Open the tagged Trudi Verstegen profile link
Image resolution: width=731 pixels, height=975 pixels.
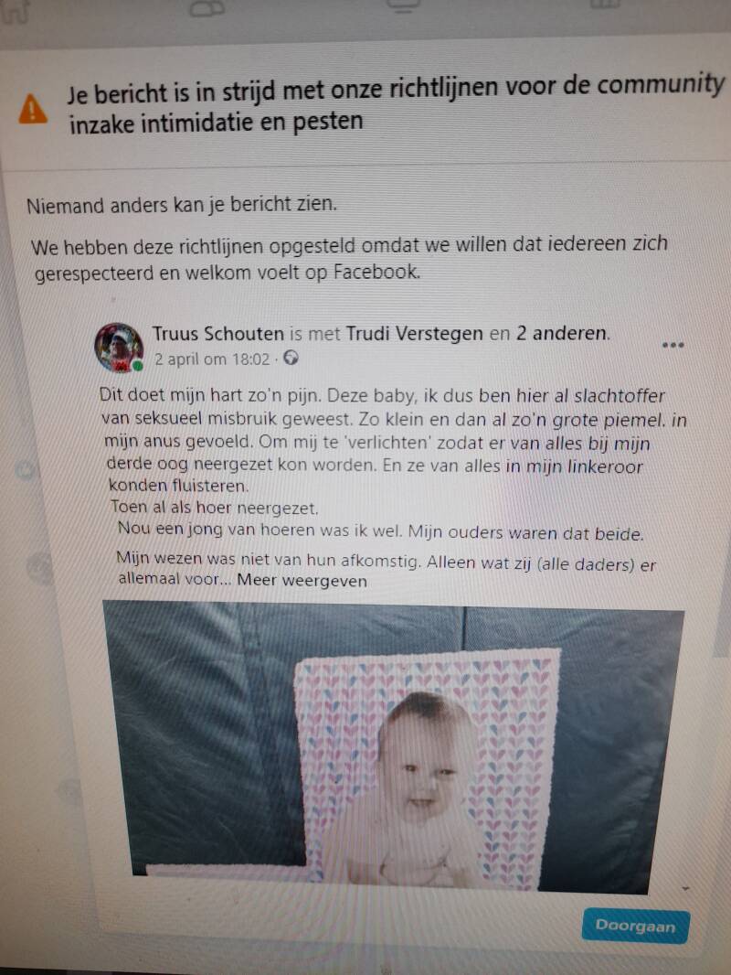tap(414, 334)
